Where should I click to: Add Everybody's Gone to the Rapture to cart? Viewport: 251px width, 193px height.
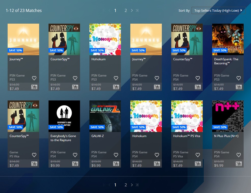pos(75,164)
